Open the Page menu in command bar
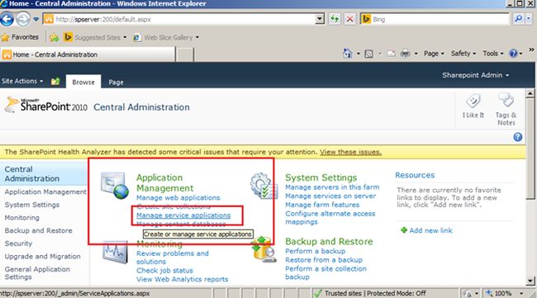Viewport: 537px width, 298px height. coord(434,54)
